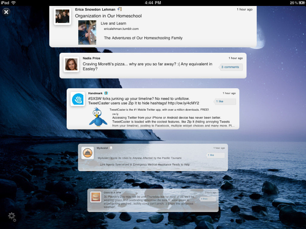Tap the Nadia Price name label
Screen dimensions: 306x229
(91, 58)
